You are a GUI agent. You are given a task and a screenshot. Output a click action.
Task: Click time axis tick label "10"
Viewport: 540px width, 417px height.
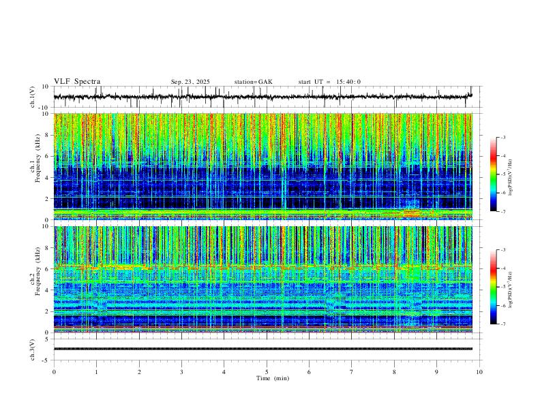[479, 372]
